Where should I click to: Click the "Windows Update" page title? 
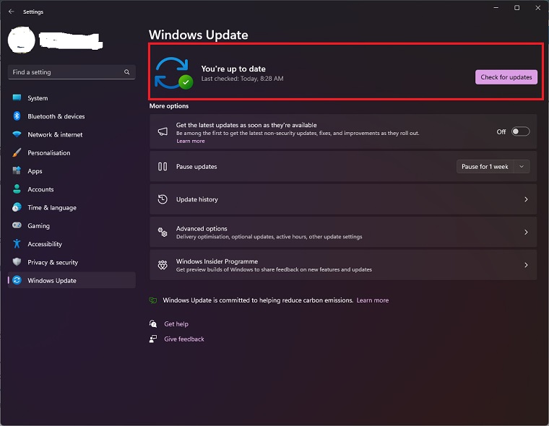(x=199, y=35)
